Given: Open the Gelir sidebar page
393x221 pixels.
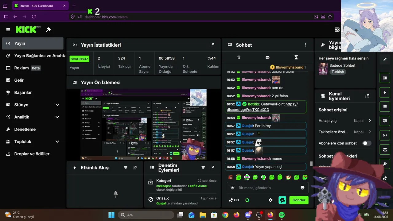Looking at the screenshot, I should tap(33, 80).
